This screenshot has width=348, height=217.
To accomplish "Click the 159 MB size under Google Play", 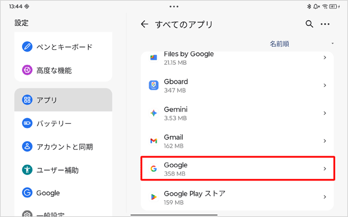I will click(173, 203).
